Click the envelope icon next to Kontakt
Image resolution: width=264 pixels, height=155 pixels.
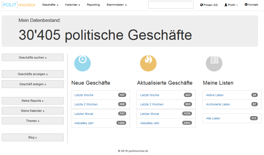(x=246, y=4)
